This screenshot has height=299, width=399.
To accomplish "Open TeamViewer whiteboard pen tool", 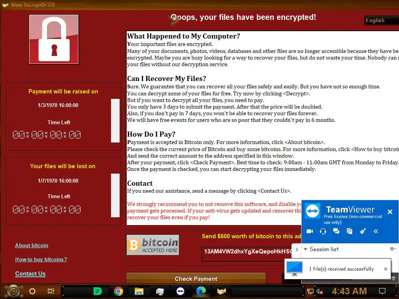I will 363,231.
